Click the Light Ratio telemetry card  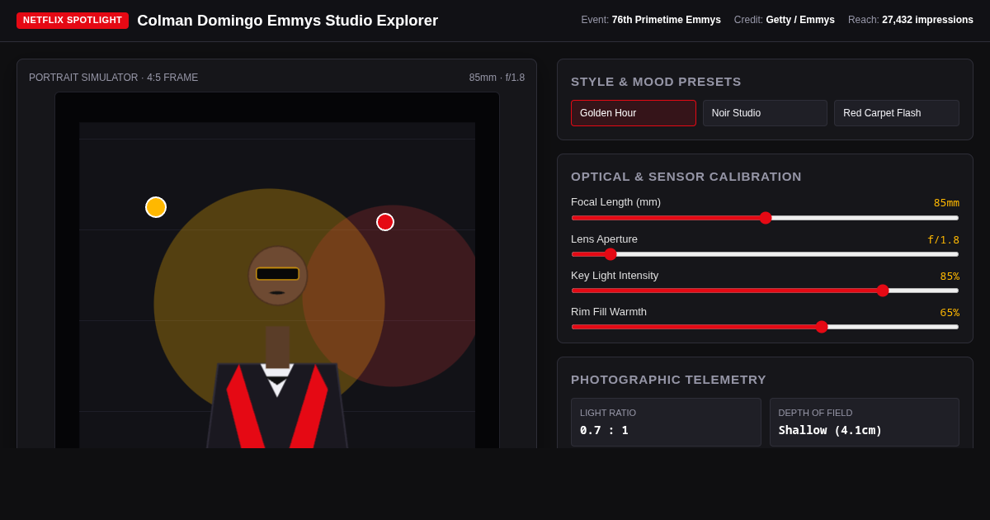click(666, 423)
